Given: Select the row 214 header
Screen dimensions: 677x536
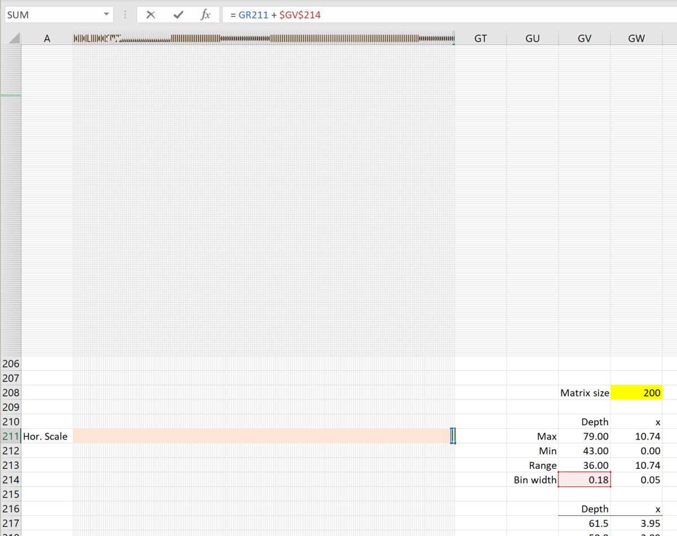Looking at the screenshot, I should (x=11, y=480).
